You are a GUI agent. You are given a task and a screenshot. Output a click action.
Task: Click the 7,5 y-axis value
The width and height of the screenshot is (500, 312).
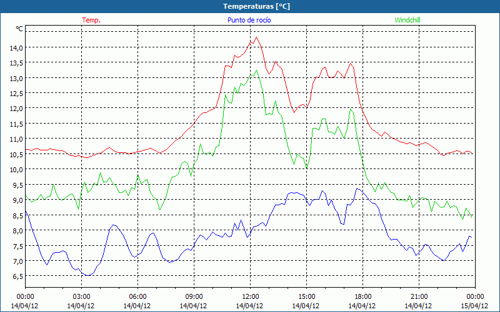18,246
